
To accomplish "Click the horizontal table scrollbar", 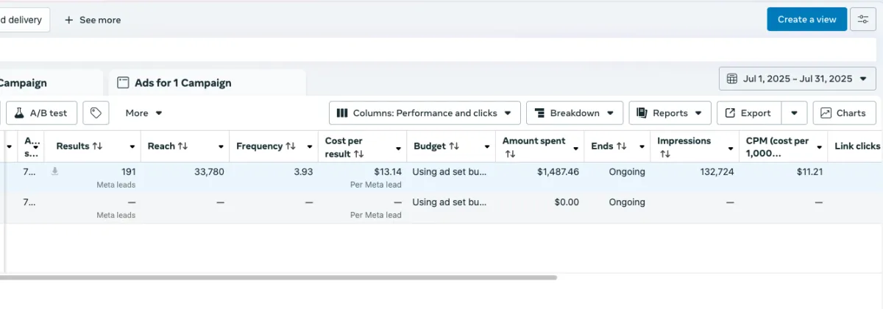I will (x=278, y=277).
